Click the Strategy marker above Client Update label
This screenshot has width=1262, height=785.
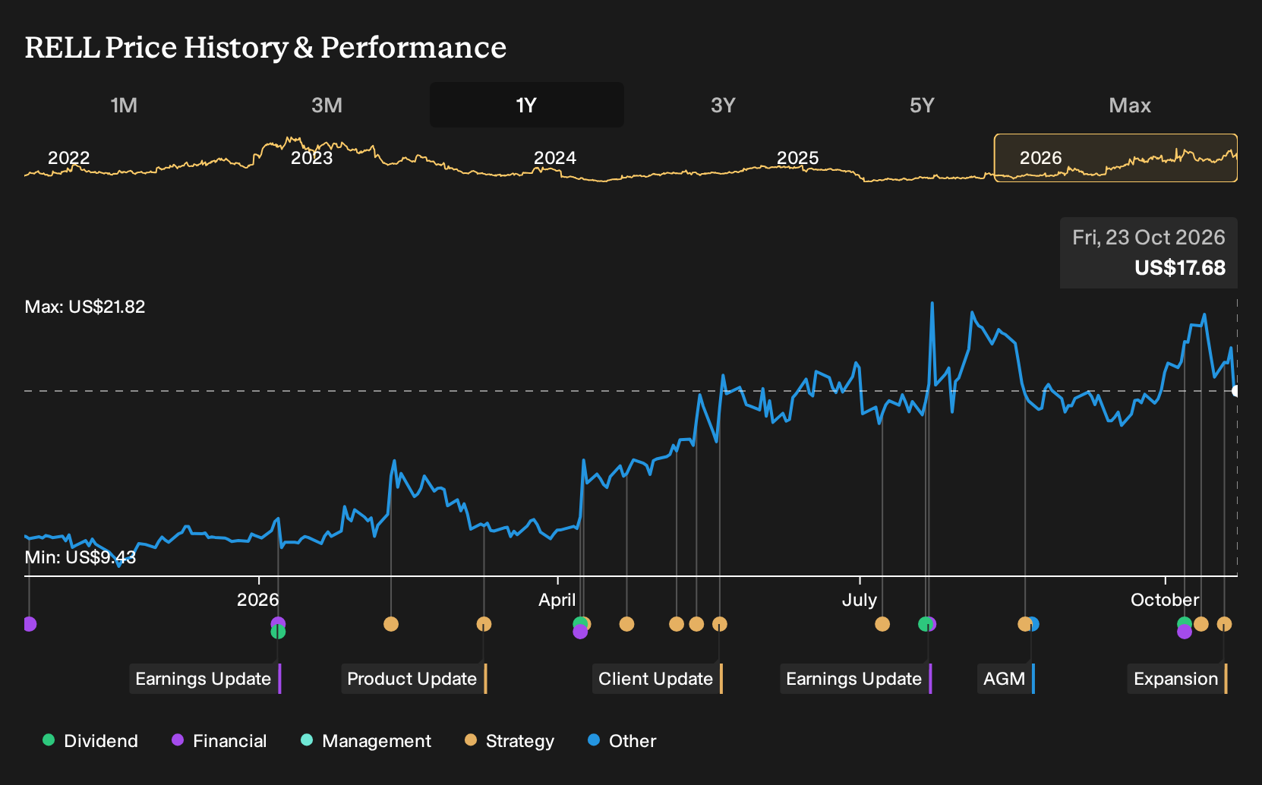coord(720,624)
